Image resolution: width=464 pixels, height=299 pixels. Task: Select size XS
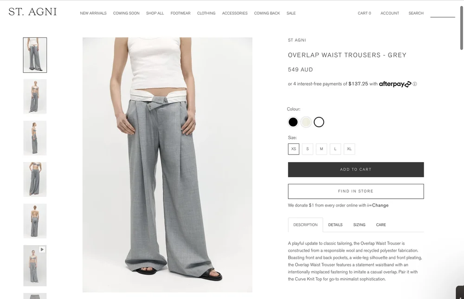294,149
